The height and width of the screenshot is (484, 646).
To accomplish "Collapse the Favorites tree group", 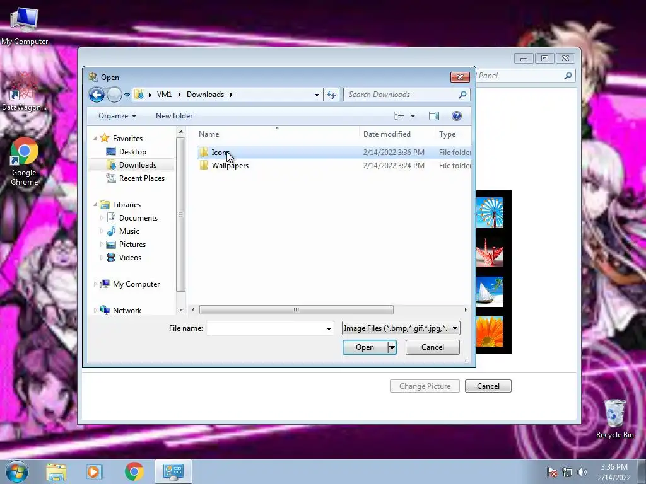I will 96,138.
